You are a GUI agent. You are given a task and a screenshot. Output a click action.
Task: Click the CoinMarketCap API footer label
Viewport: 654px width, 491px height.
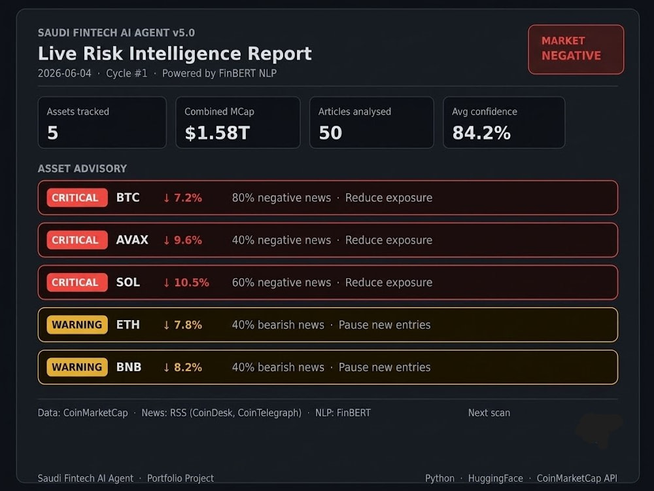point(577,479)
